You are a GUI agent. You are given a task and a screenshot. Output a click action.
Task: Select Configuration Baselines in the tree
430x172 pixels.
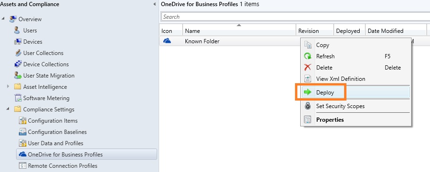tap(57, 132)
